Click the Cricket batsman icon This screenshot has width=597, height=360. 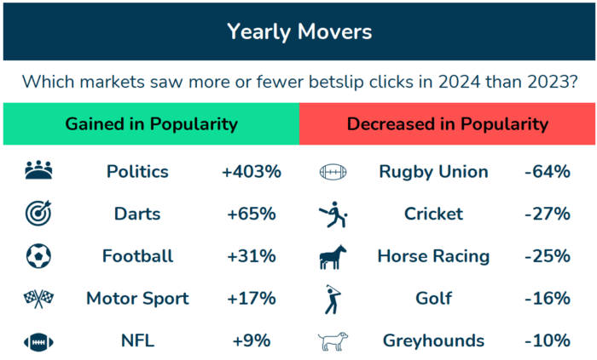pos(333,214)
